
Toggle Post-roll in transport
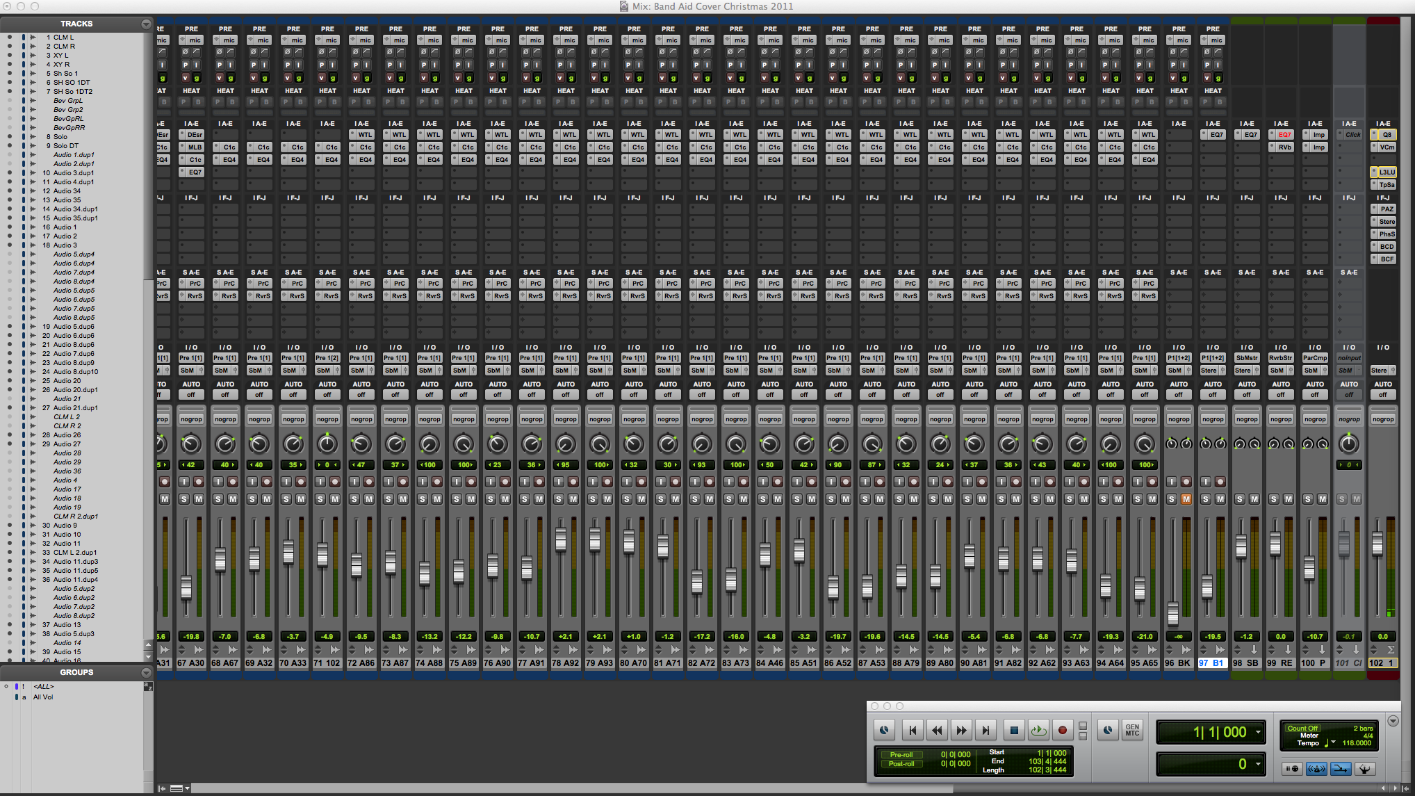pos(901,763)
